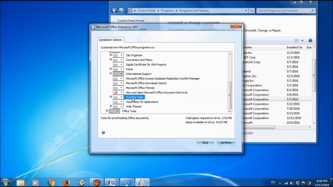Switch to the Word taskbar button

112,182
